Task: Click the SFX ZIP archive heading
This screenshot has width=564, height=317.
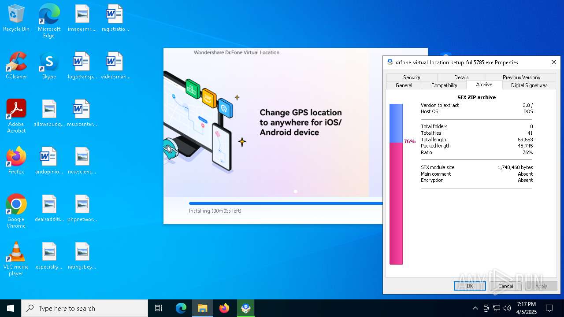Action: (476, 97)
